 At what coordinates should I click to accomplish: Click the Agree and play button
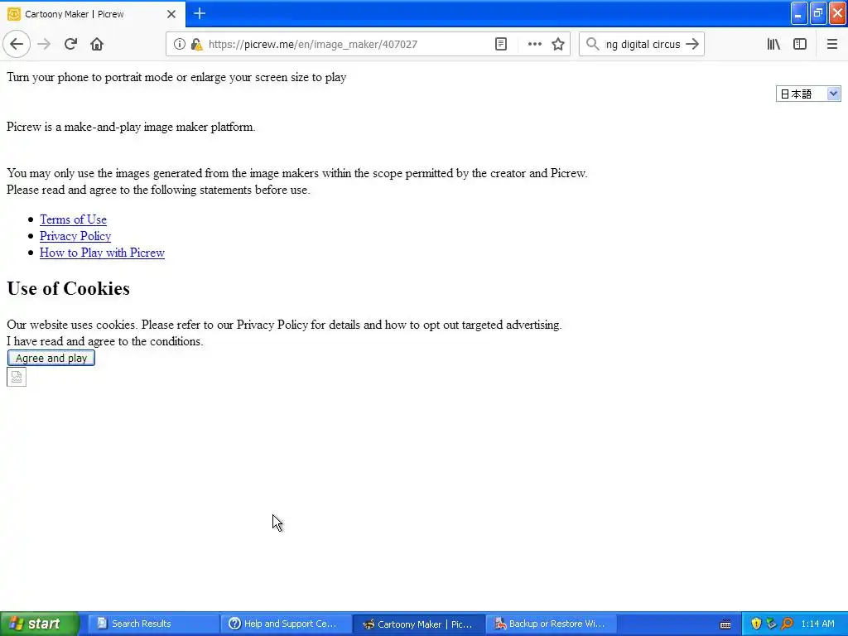click(x=51, y=358)
